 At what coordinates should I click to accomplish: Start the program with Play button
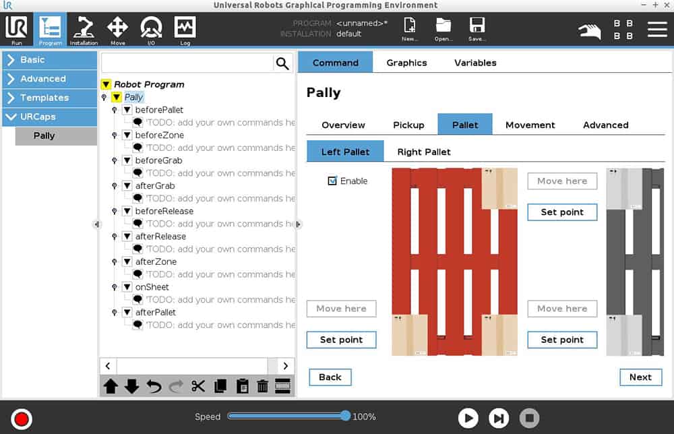pyautogui.click(x=468, y=418)
